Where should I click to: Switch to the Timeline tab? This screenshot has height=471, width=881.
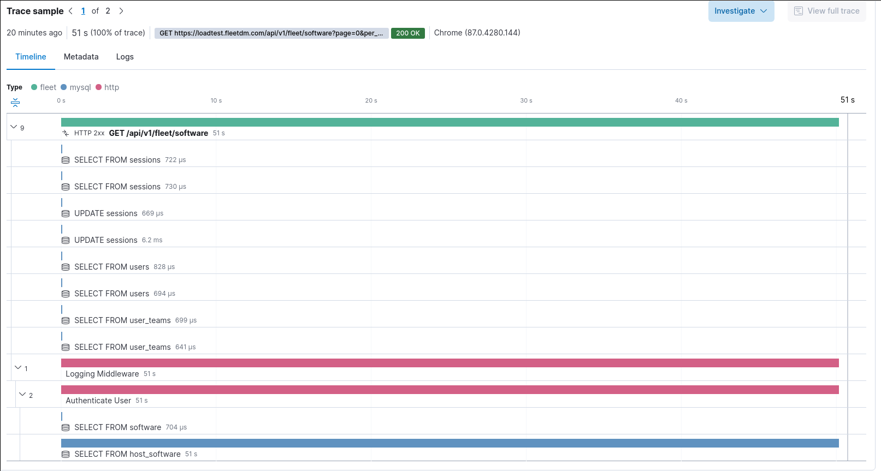click(x=31, y=57)
